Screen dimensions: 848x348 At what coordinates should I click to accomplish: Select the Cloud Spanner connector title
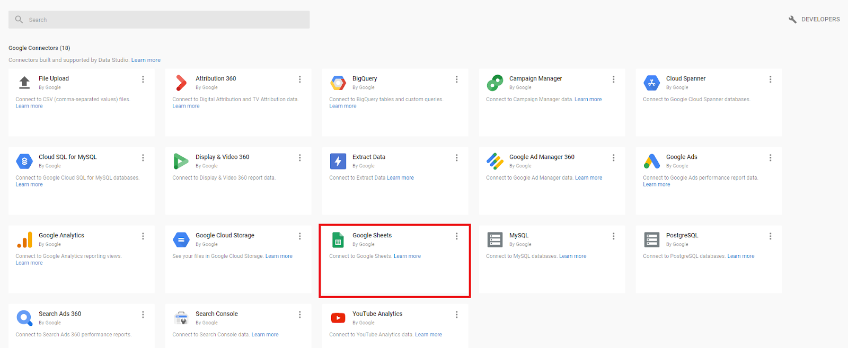686,78
